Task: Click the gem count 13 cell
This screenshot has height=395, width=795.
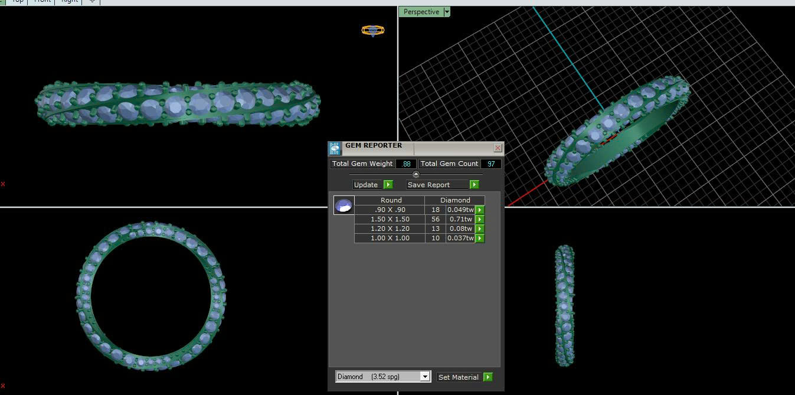Action: click(x=436, y=228)
